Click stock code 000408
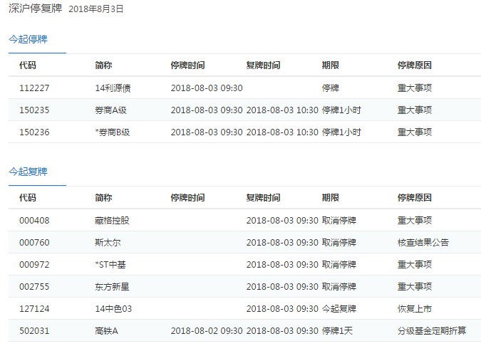The height and width of the screenshot is (346, 481). 34,221
